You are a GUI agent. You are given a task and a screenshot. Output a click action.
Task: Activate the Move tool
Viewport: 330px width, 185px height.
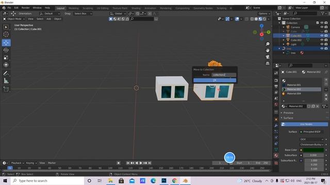coord(6,43)
